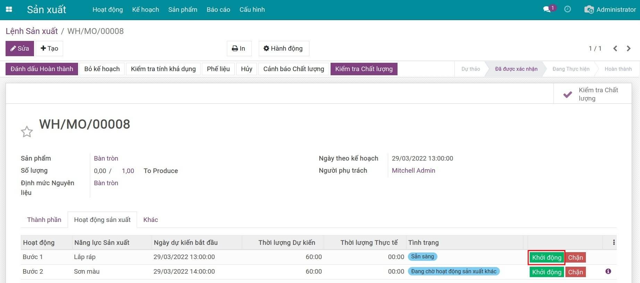Screen dimensions: 640x283
Task: Click the info icon on Bước 2 row
Action: click(x=608, y=271)
